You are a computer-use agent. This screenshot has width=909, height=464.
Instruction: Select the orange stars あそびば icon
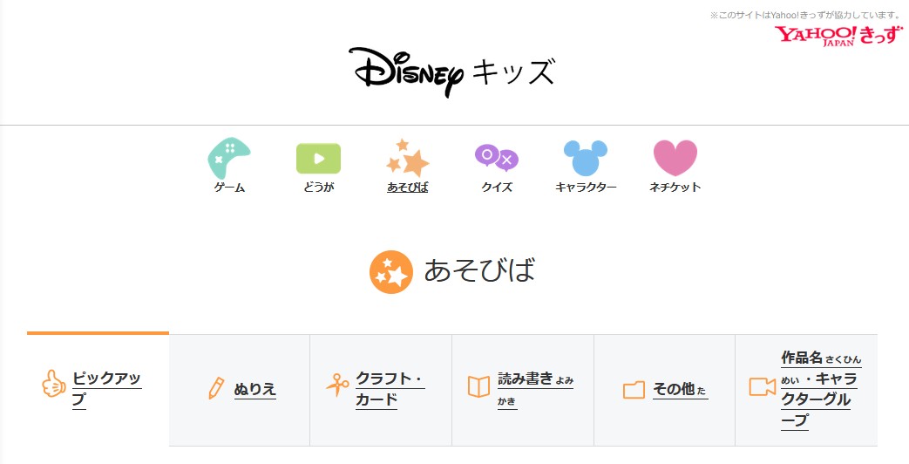[408, 158]
